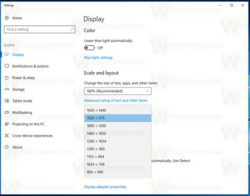
Task: Click the Multitasking icon
Action: (x=7, y=112)
